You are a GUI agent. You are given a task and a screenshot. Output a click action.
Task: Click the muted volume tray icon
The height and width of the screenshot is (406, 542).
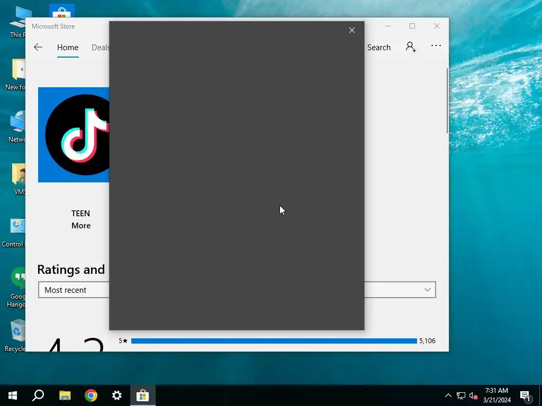(x=473, y=395)
